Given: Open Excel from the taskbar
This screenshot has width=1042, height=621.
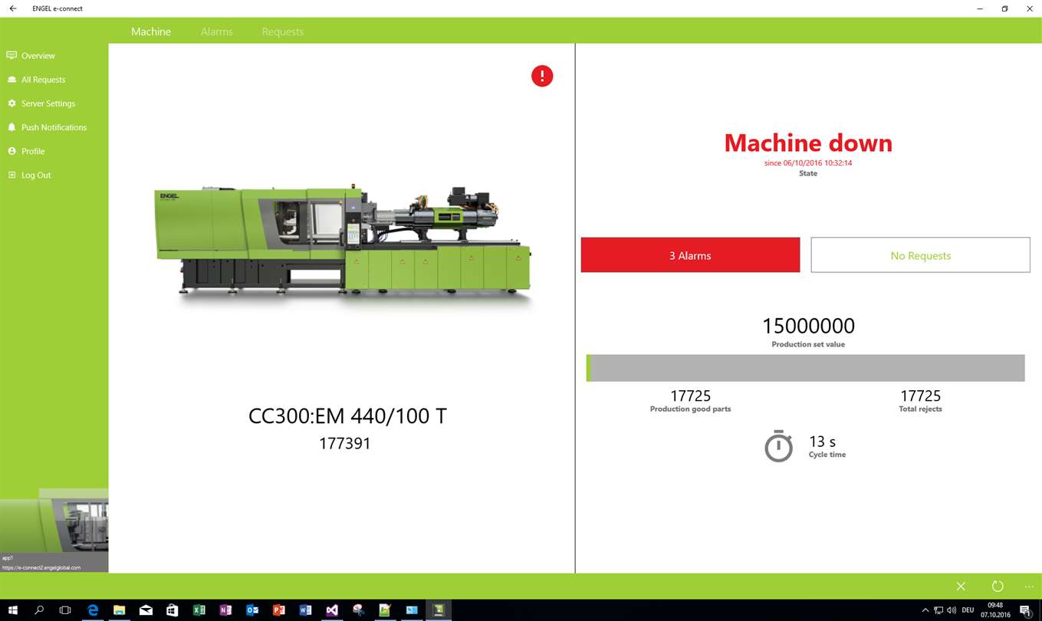Looking at the screenshot, I should pyautogui.click(x=199, y=610).
